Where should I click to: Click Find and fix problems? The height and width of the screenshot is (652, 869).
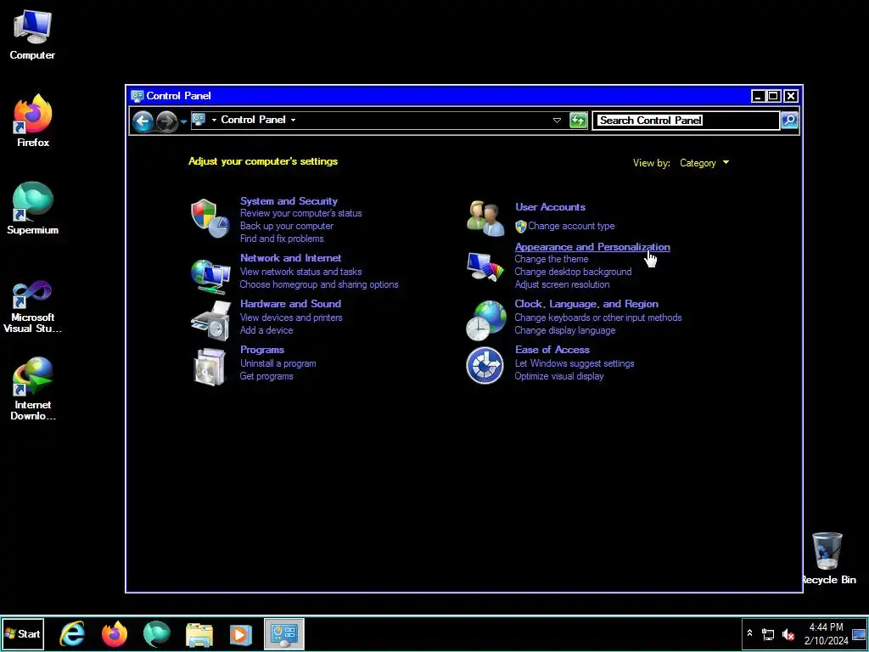[x=282, y=239]
